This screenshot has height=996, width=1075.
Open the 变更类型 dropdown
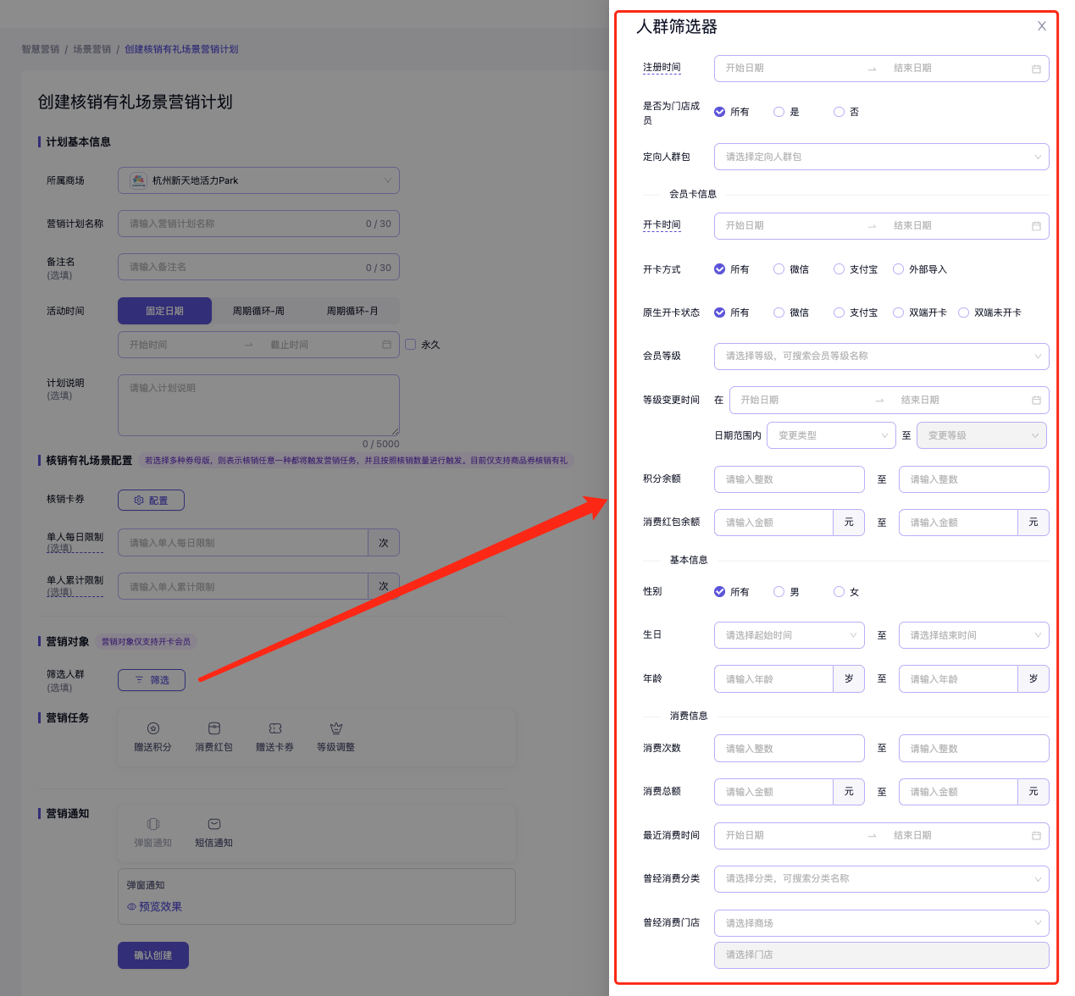pos(831,435)
